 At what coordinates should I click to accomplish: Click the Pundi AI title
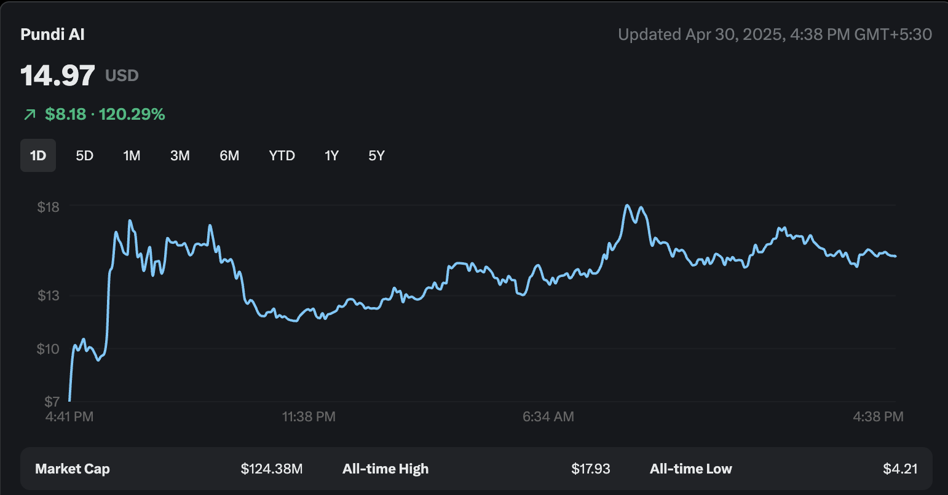click(x=52, y=34)
